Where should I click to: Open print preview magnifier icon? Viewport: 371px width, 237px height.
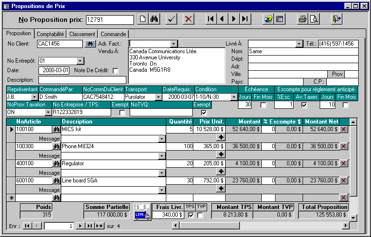pyautogui.click(x=314, y=19)
